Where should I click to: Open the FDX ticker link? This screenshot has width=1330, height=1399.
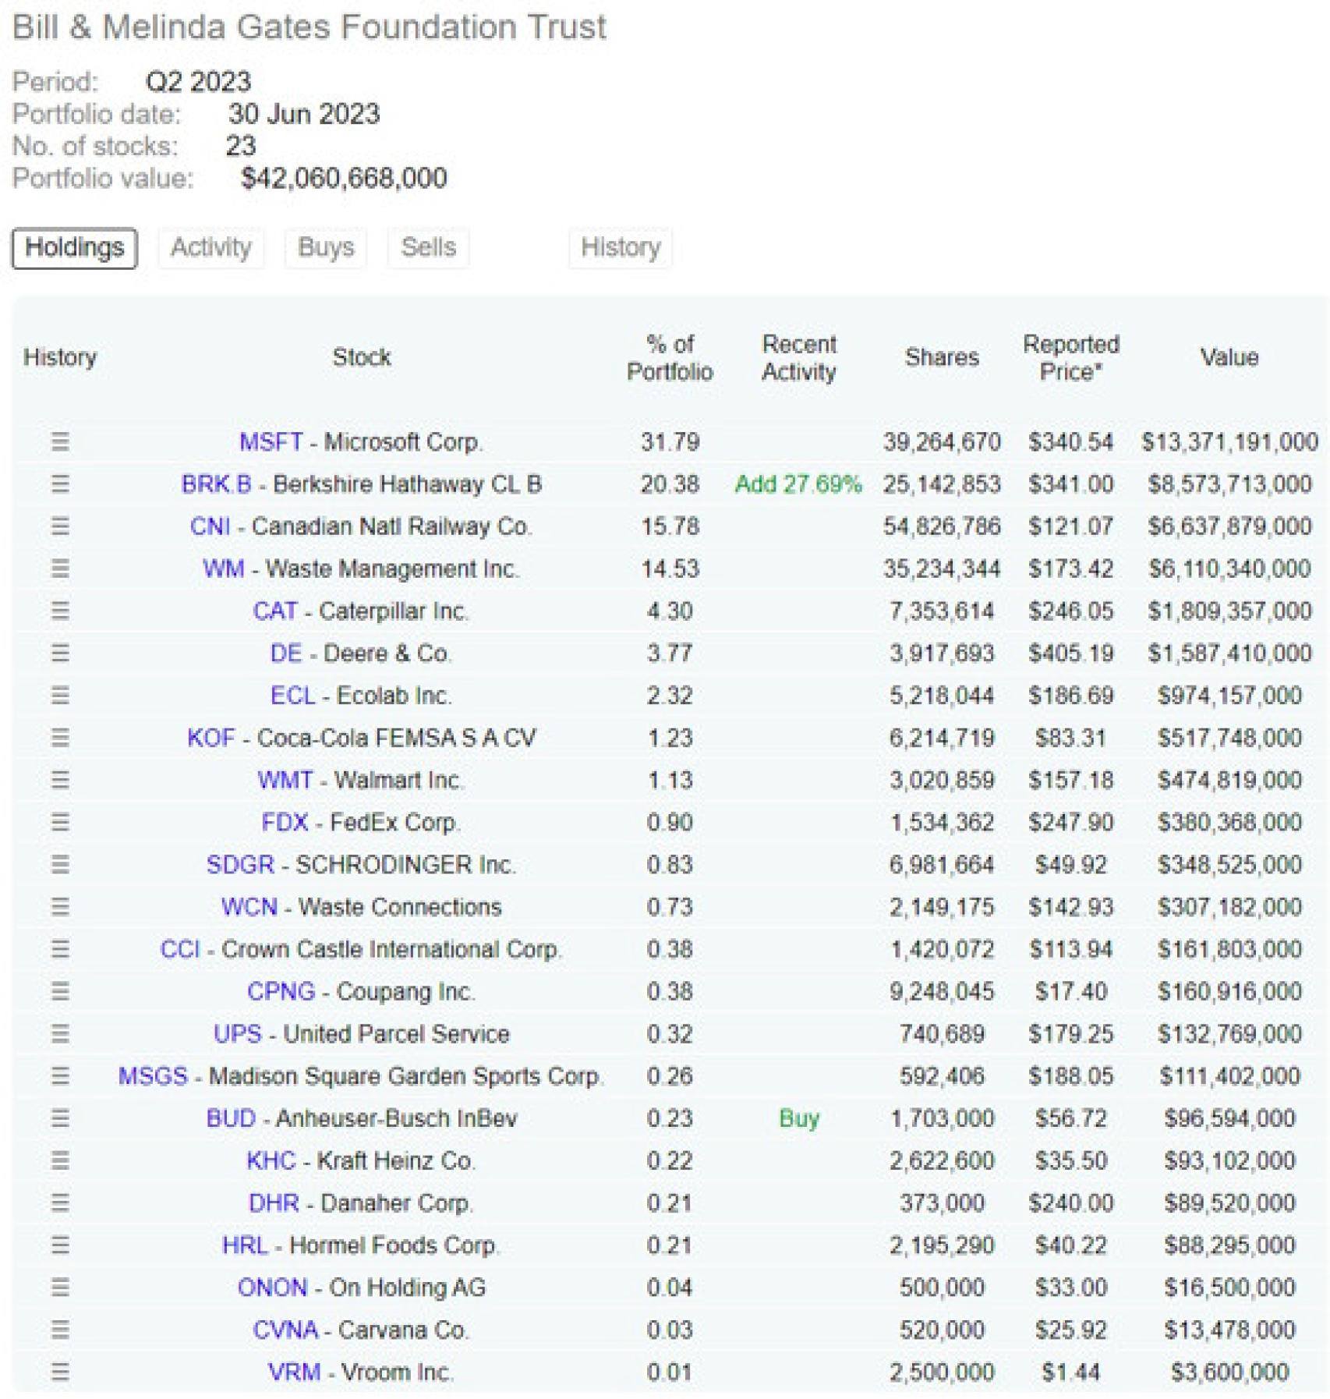click(x=285, y=822)
